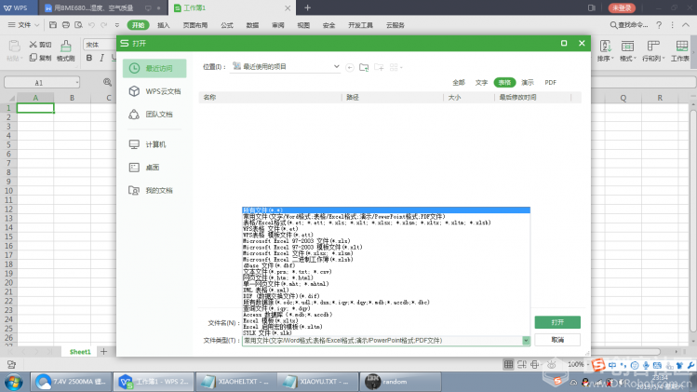The height and width of the screenshot is (392, 697).
Task: Click the back arrow icon in Open dialog
Action: pyautogui.click(x=350, y=67)
